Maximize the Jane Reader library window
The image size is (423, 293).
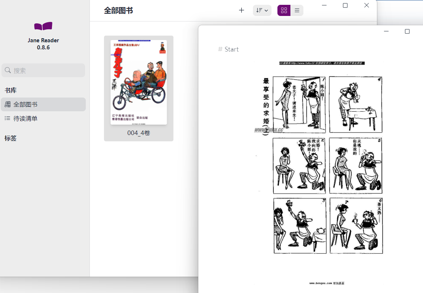(x=345, y=6)
